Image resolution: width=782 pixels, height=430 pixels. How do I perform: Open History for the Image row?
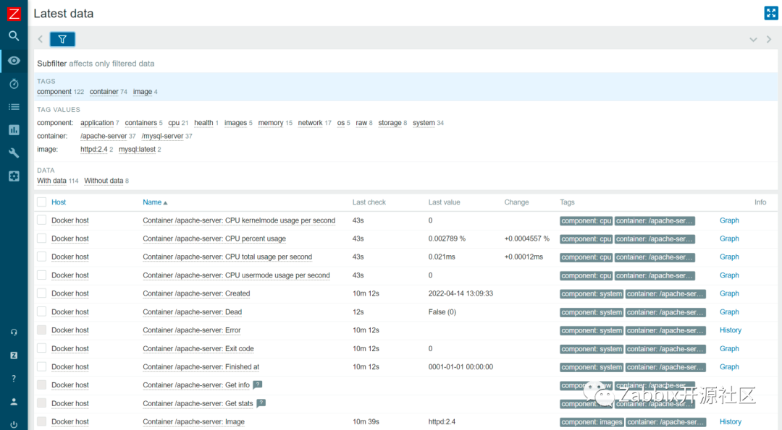[x=730, y=421]
